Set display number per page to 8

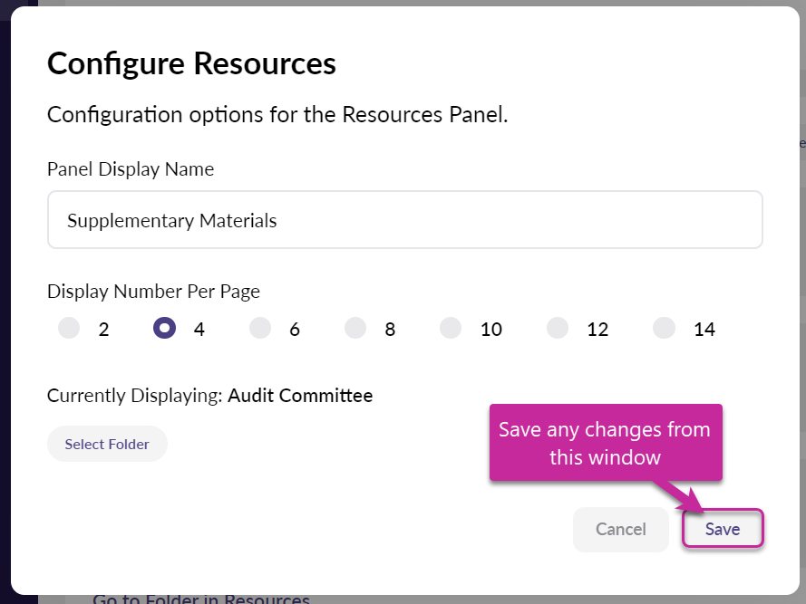point(355,328)
